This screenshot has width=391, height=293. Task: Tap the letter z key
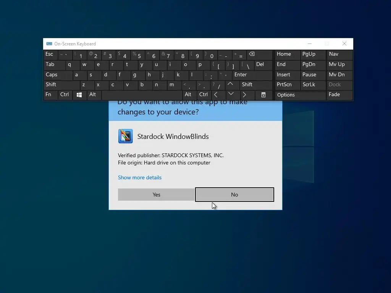click(x=87, y=85)
